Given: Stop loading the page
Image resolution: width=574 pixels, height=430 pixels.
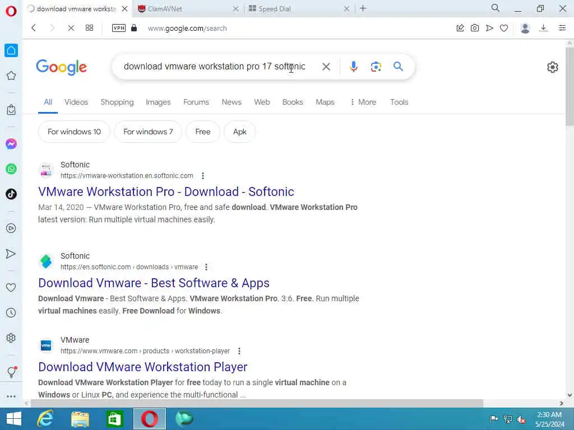Looking at the screenshot, I should pyautogui.click(x=71, y=28).
